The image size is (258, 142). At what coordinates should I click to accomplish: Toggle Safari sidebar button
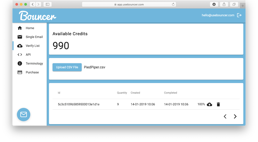point(48,5)
